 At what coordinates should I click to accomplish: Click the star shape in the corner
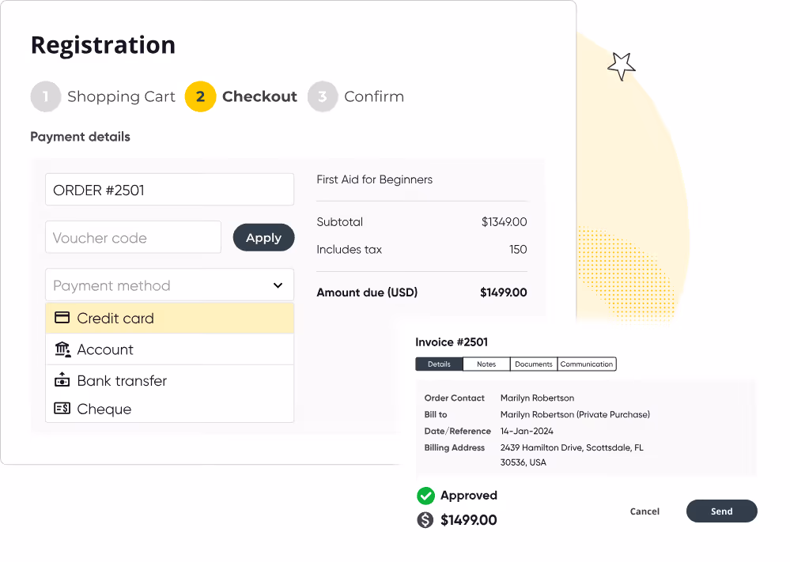621,66
